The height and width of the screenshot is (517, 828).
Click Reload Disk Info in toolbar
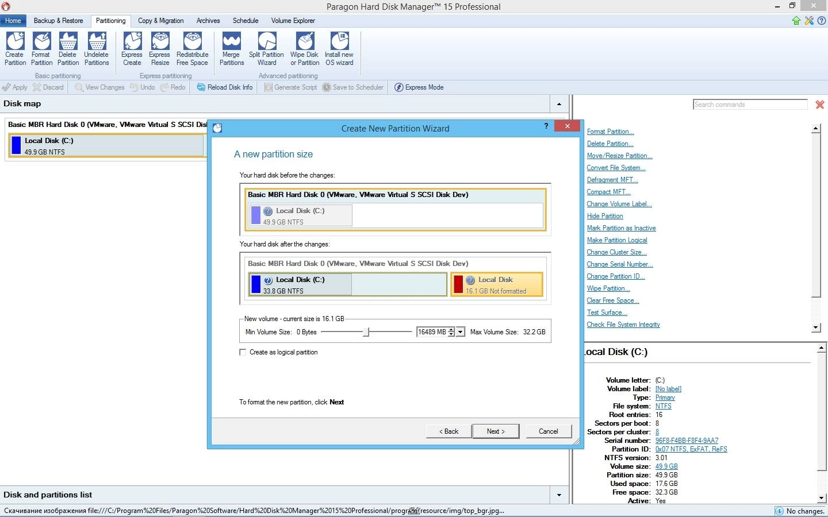coord(225,87)
